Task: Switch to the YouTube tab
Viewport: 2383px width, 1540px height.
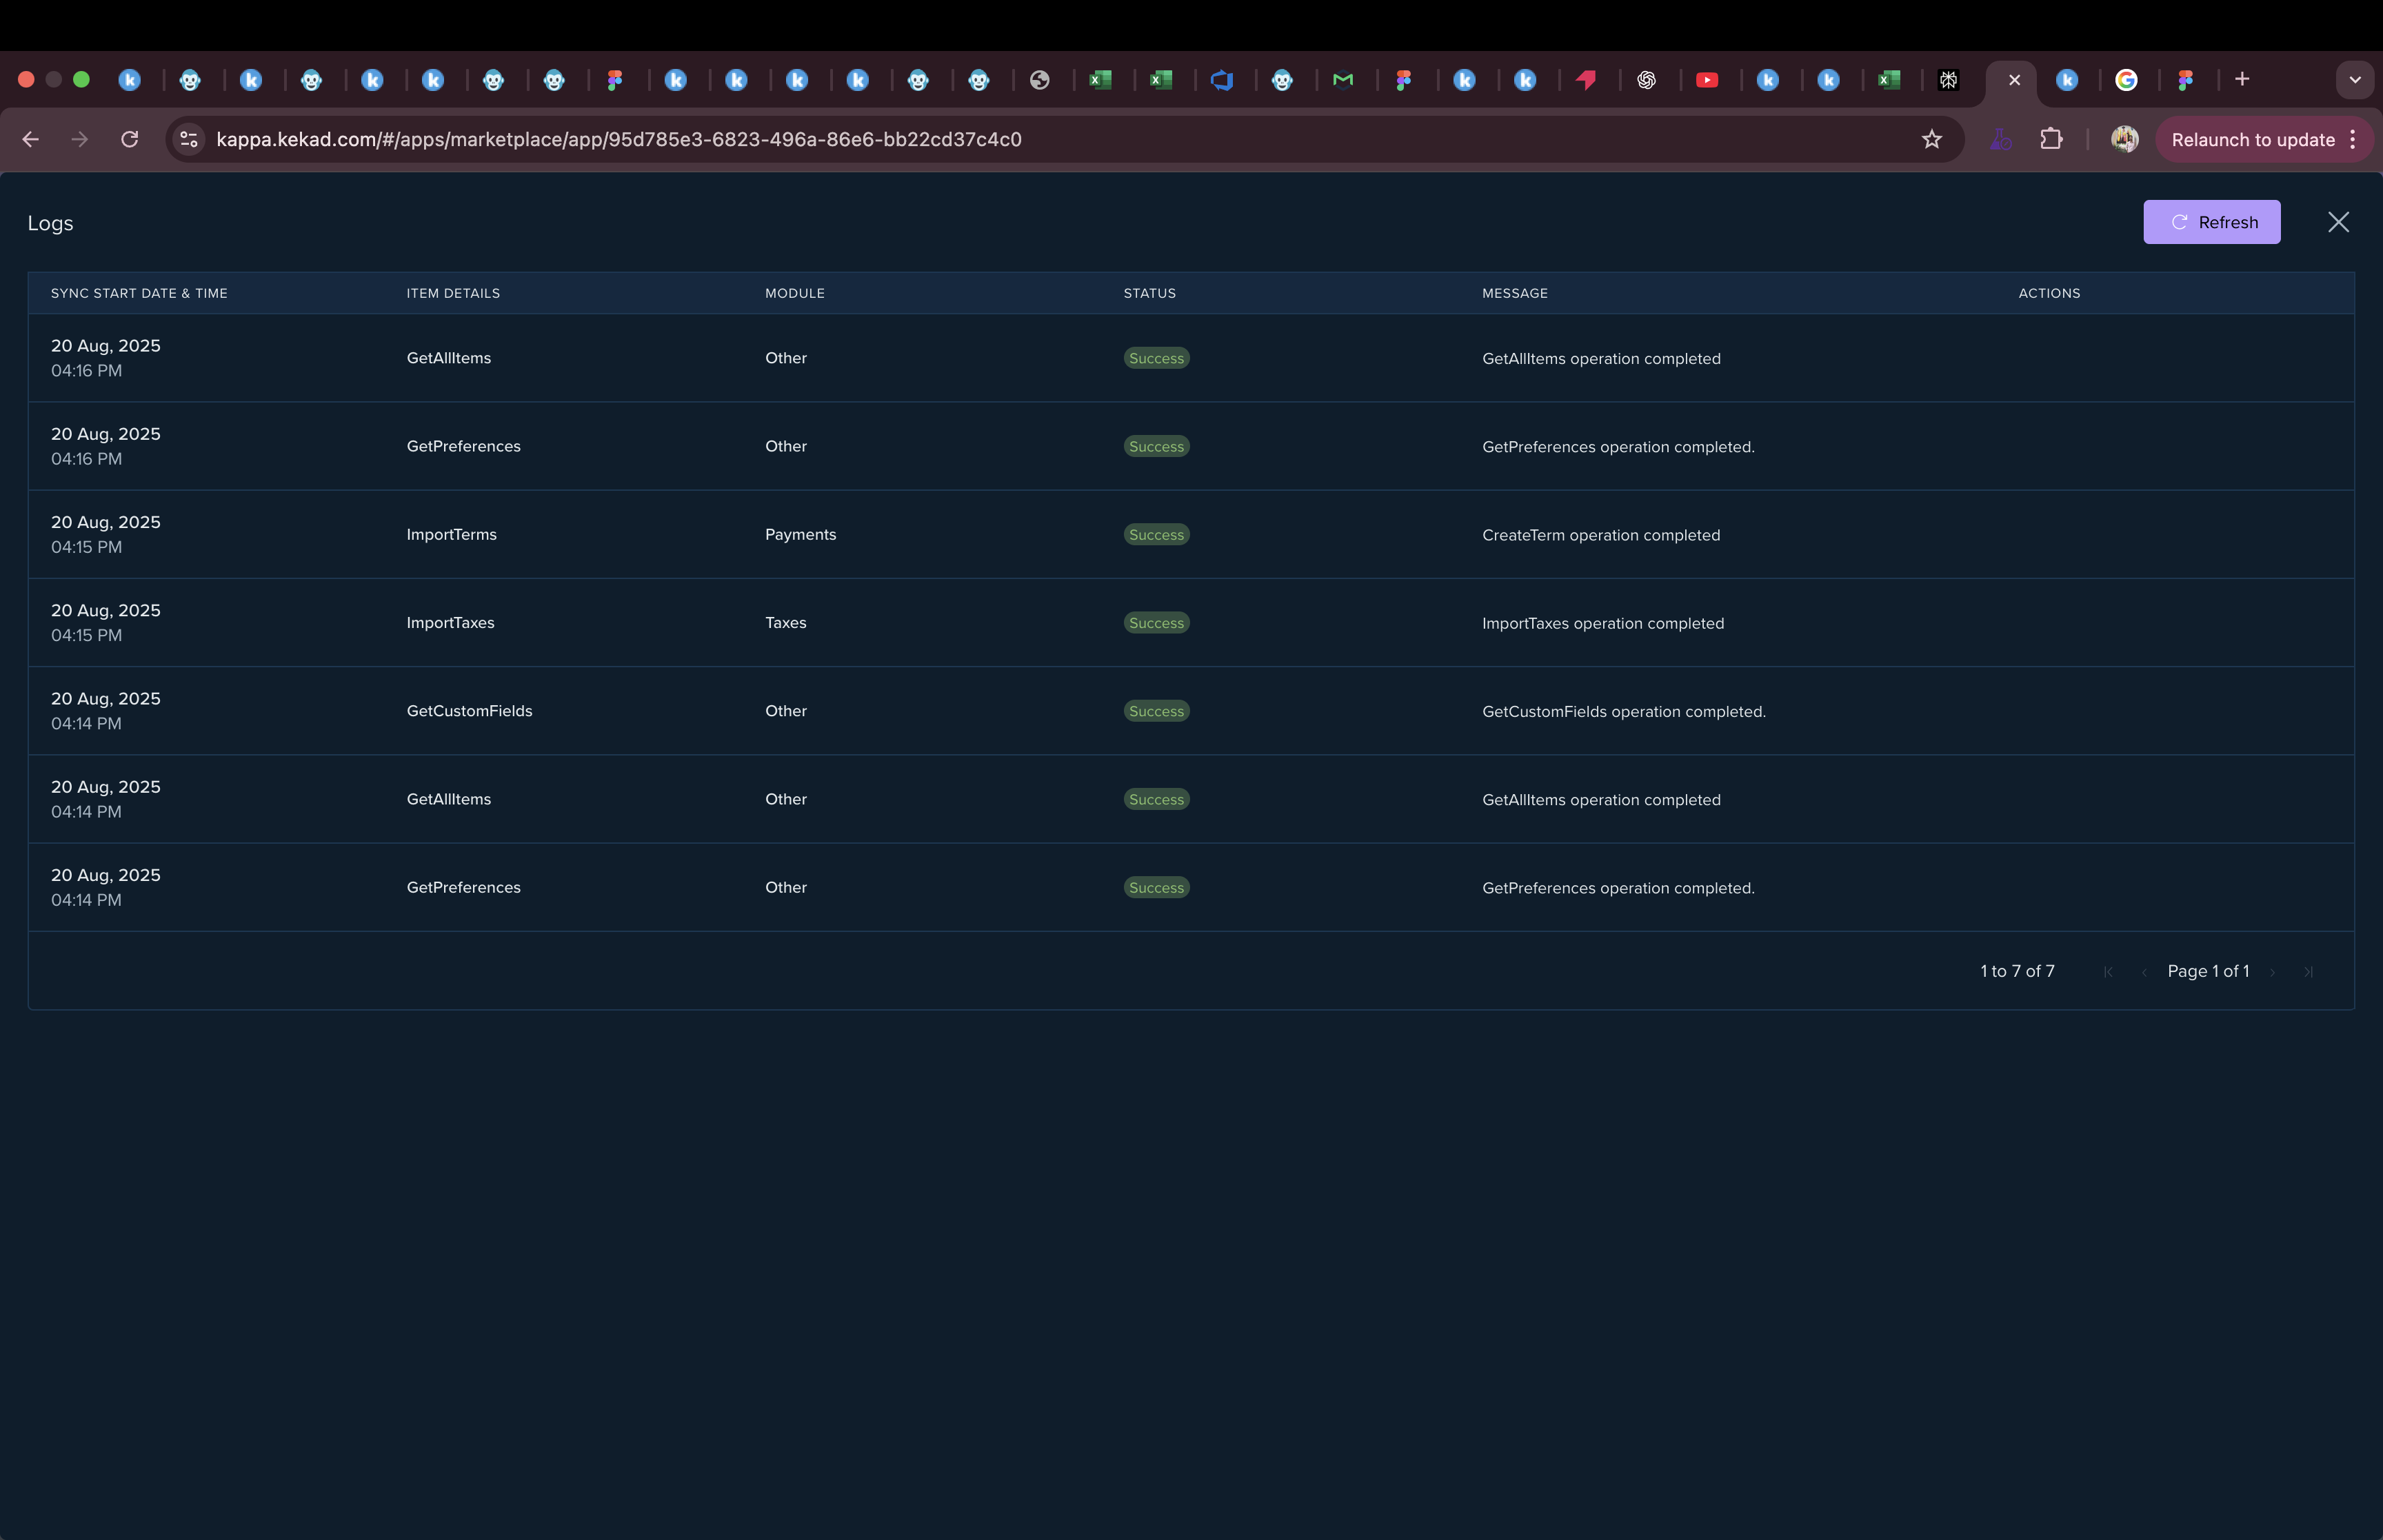Action: (x=1707, y=80)
